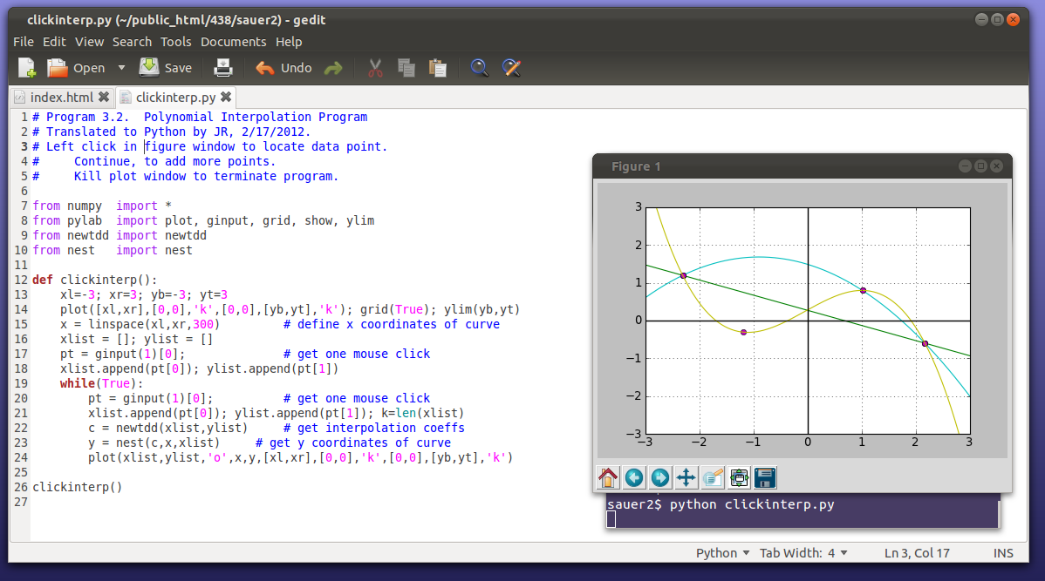Click the data point near x=1 on plot
The width and height of the screenshot is (1045, 581).
863,291
